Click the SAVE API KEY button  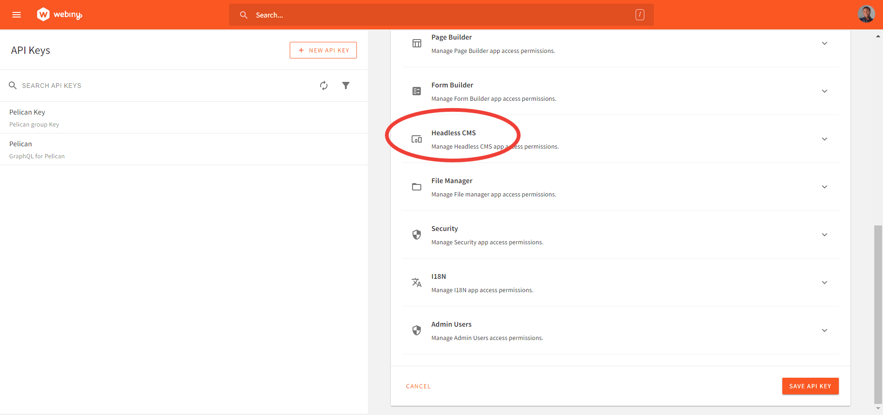pyautogui.click(x=810, y=386)
